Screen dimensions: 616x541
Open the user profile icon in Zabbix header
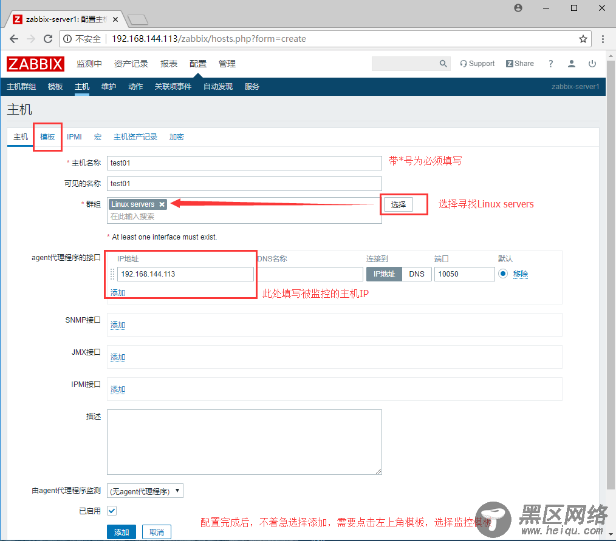[572, 64]
